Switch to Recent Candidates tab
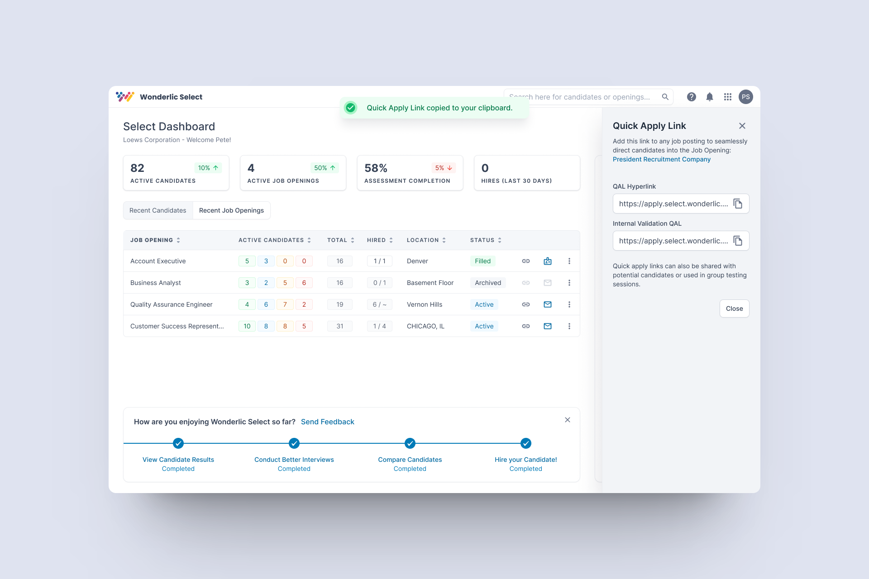Viewport: 869px width, 579px height. [x=158, y=210]
